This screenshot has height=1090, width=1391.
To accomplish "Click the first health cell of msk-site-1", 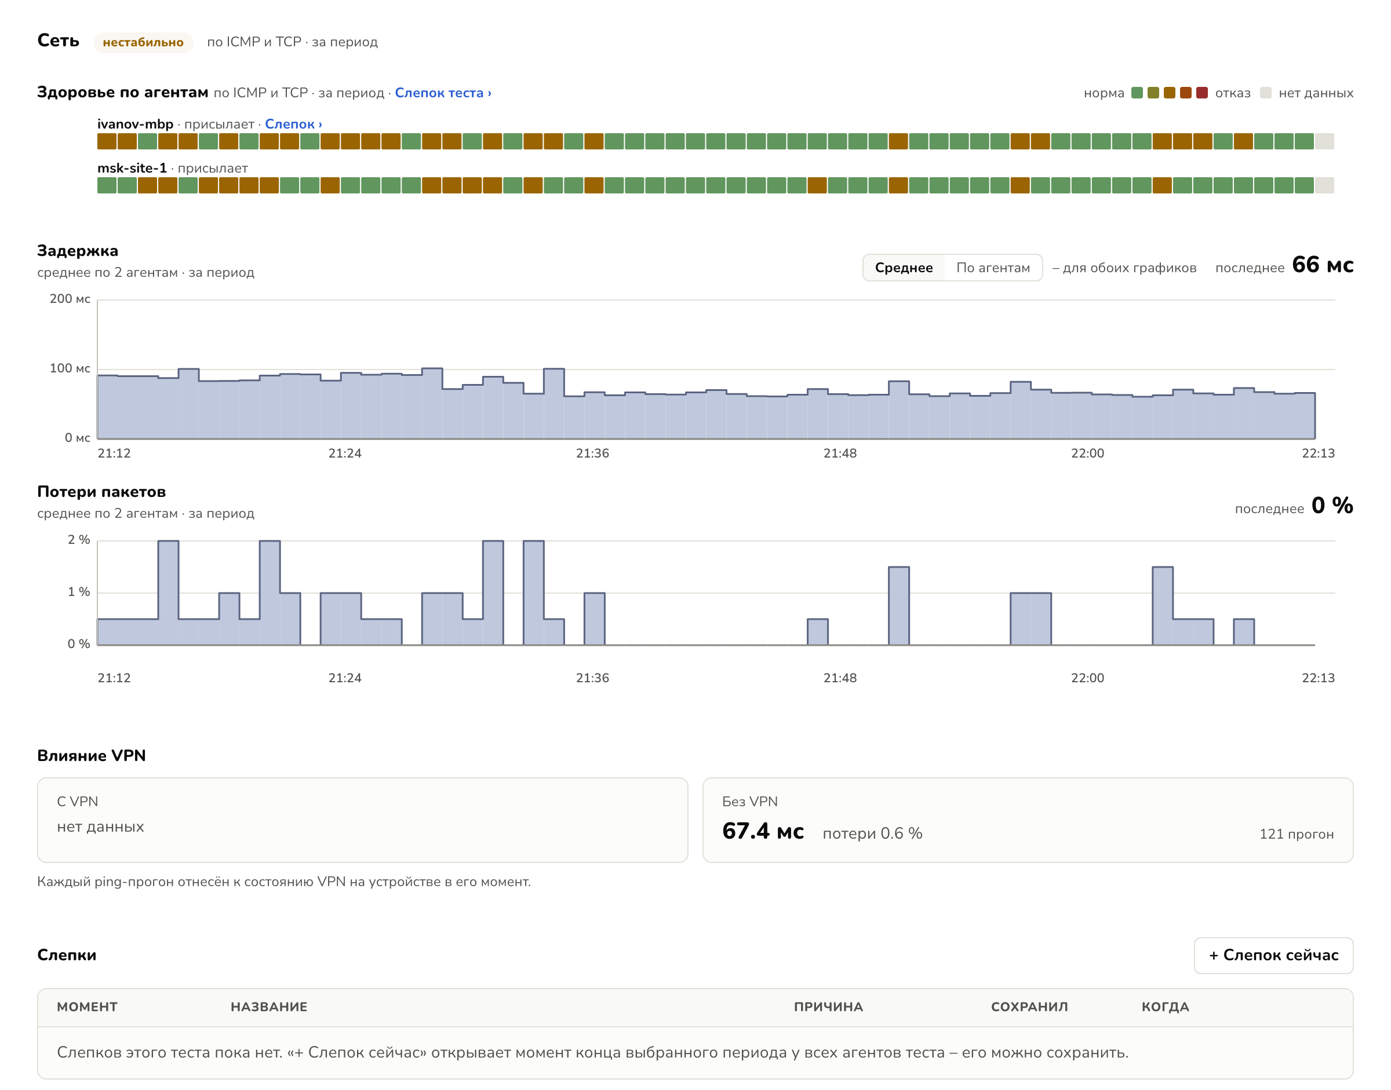I will coord(107,186).
